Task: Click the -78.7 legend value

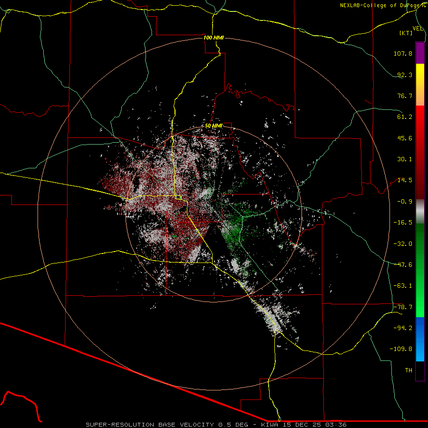Action: (403, 307)
